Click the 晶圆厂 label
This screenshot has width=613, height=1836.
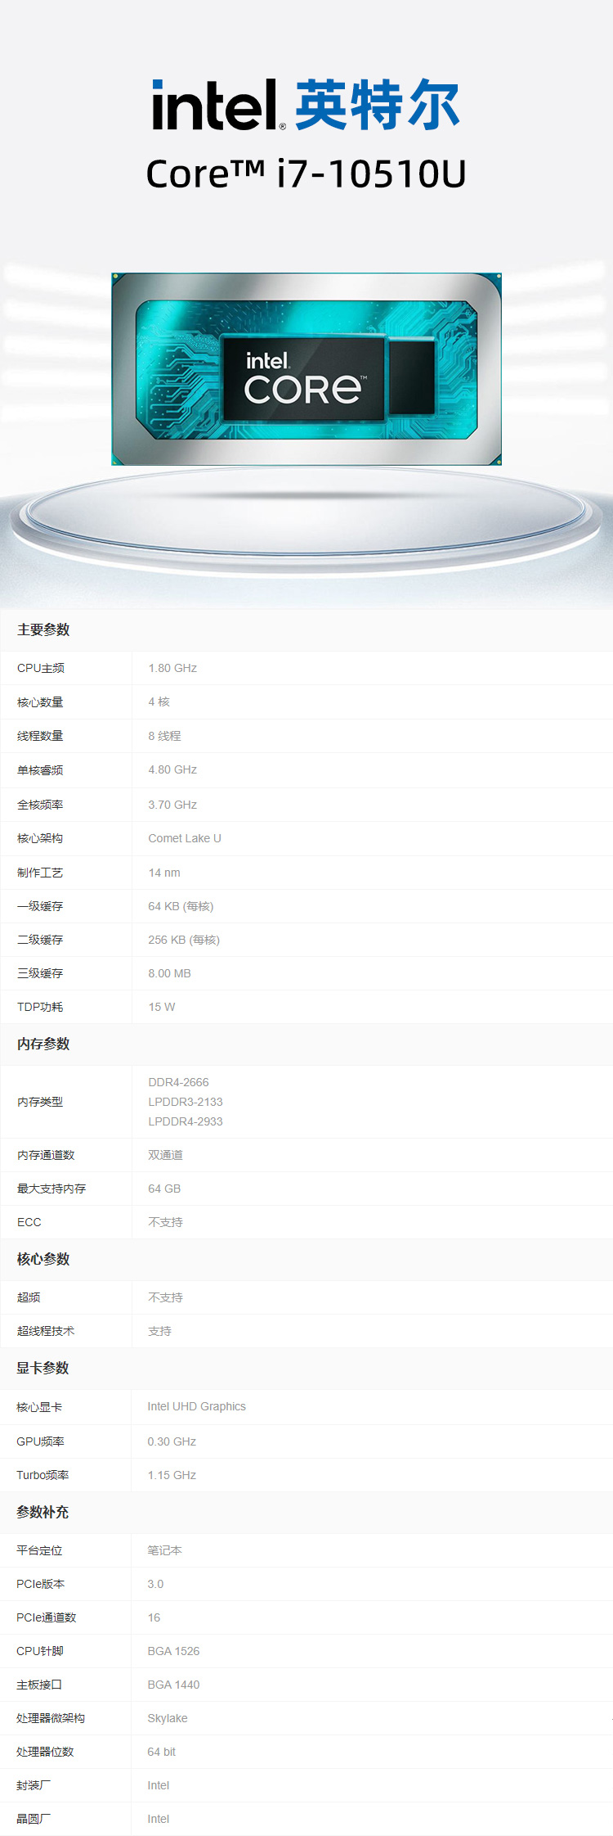click(34, 1819)
